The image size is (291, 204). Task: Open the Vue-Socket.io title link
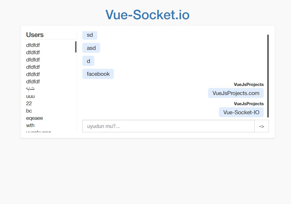pyautogui.click(x=147, y=15)
